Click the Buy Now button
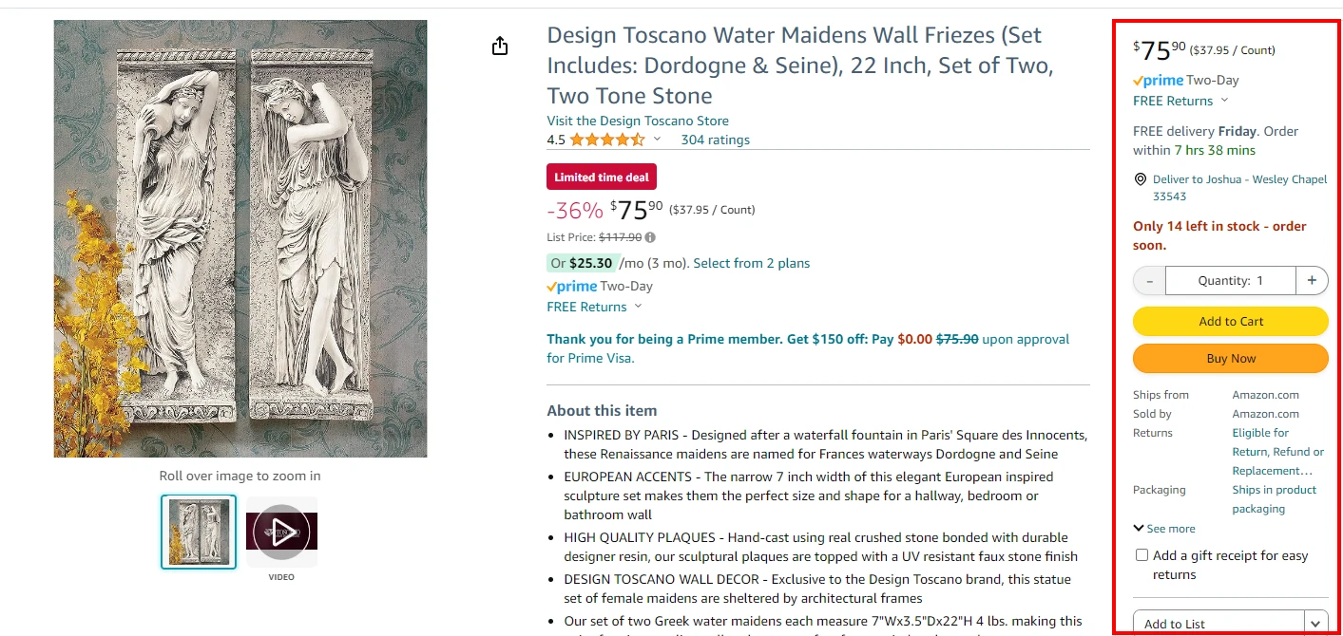Screen dimensions: 1343x636 [x=1230, y=359]
